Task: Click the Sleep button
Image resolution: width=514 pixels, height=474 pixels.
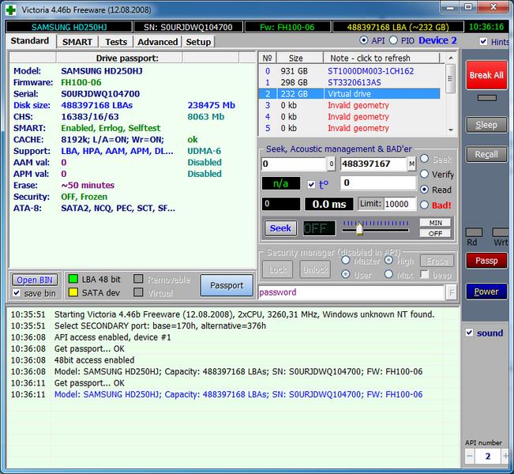Action: 486,125
